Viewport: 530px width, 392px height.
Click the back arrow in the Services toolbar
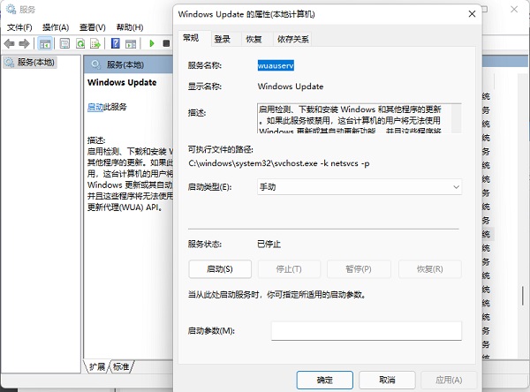[10, 43]
